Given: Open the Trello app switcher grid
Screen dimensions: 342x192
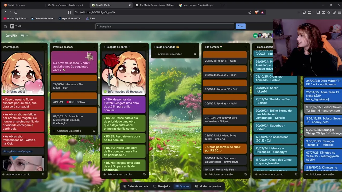Looking at the screenshot, I should pyautogui.click(x=6, y=26).
